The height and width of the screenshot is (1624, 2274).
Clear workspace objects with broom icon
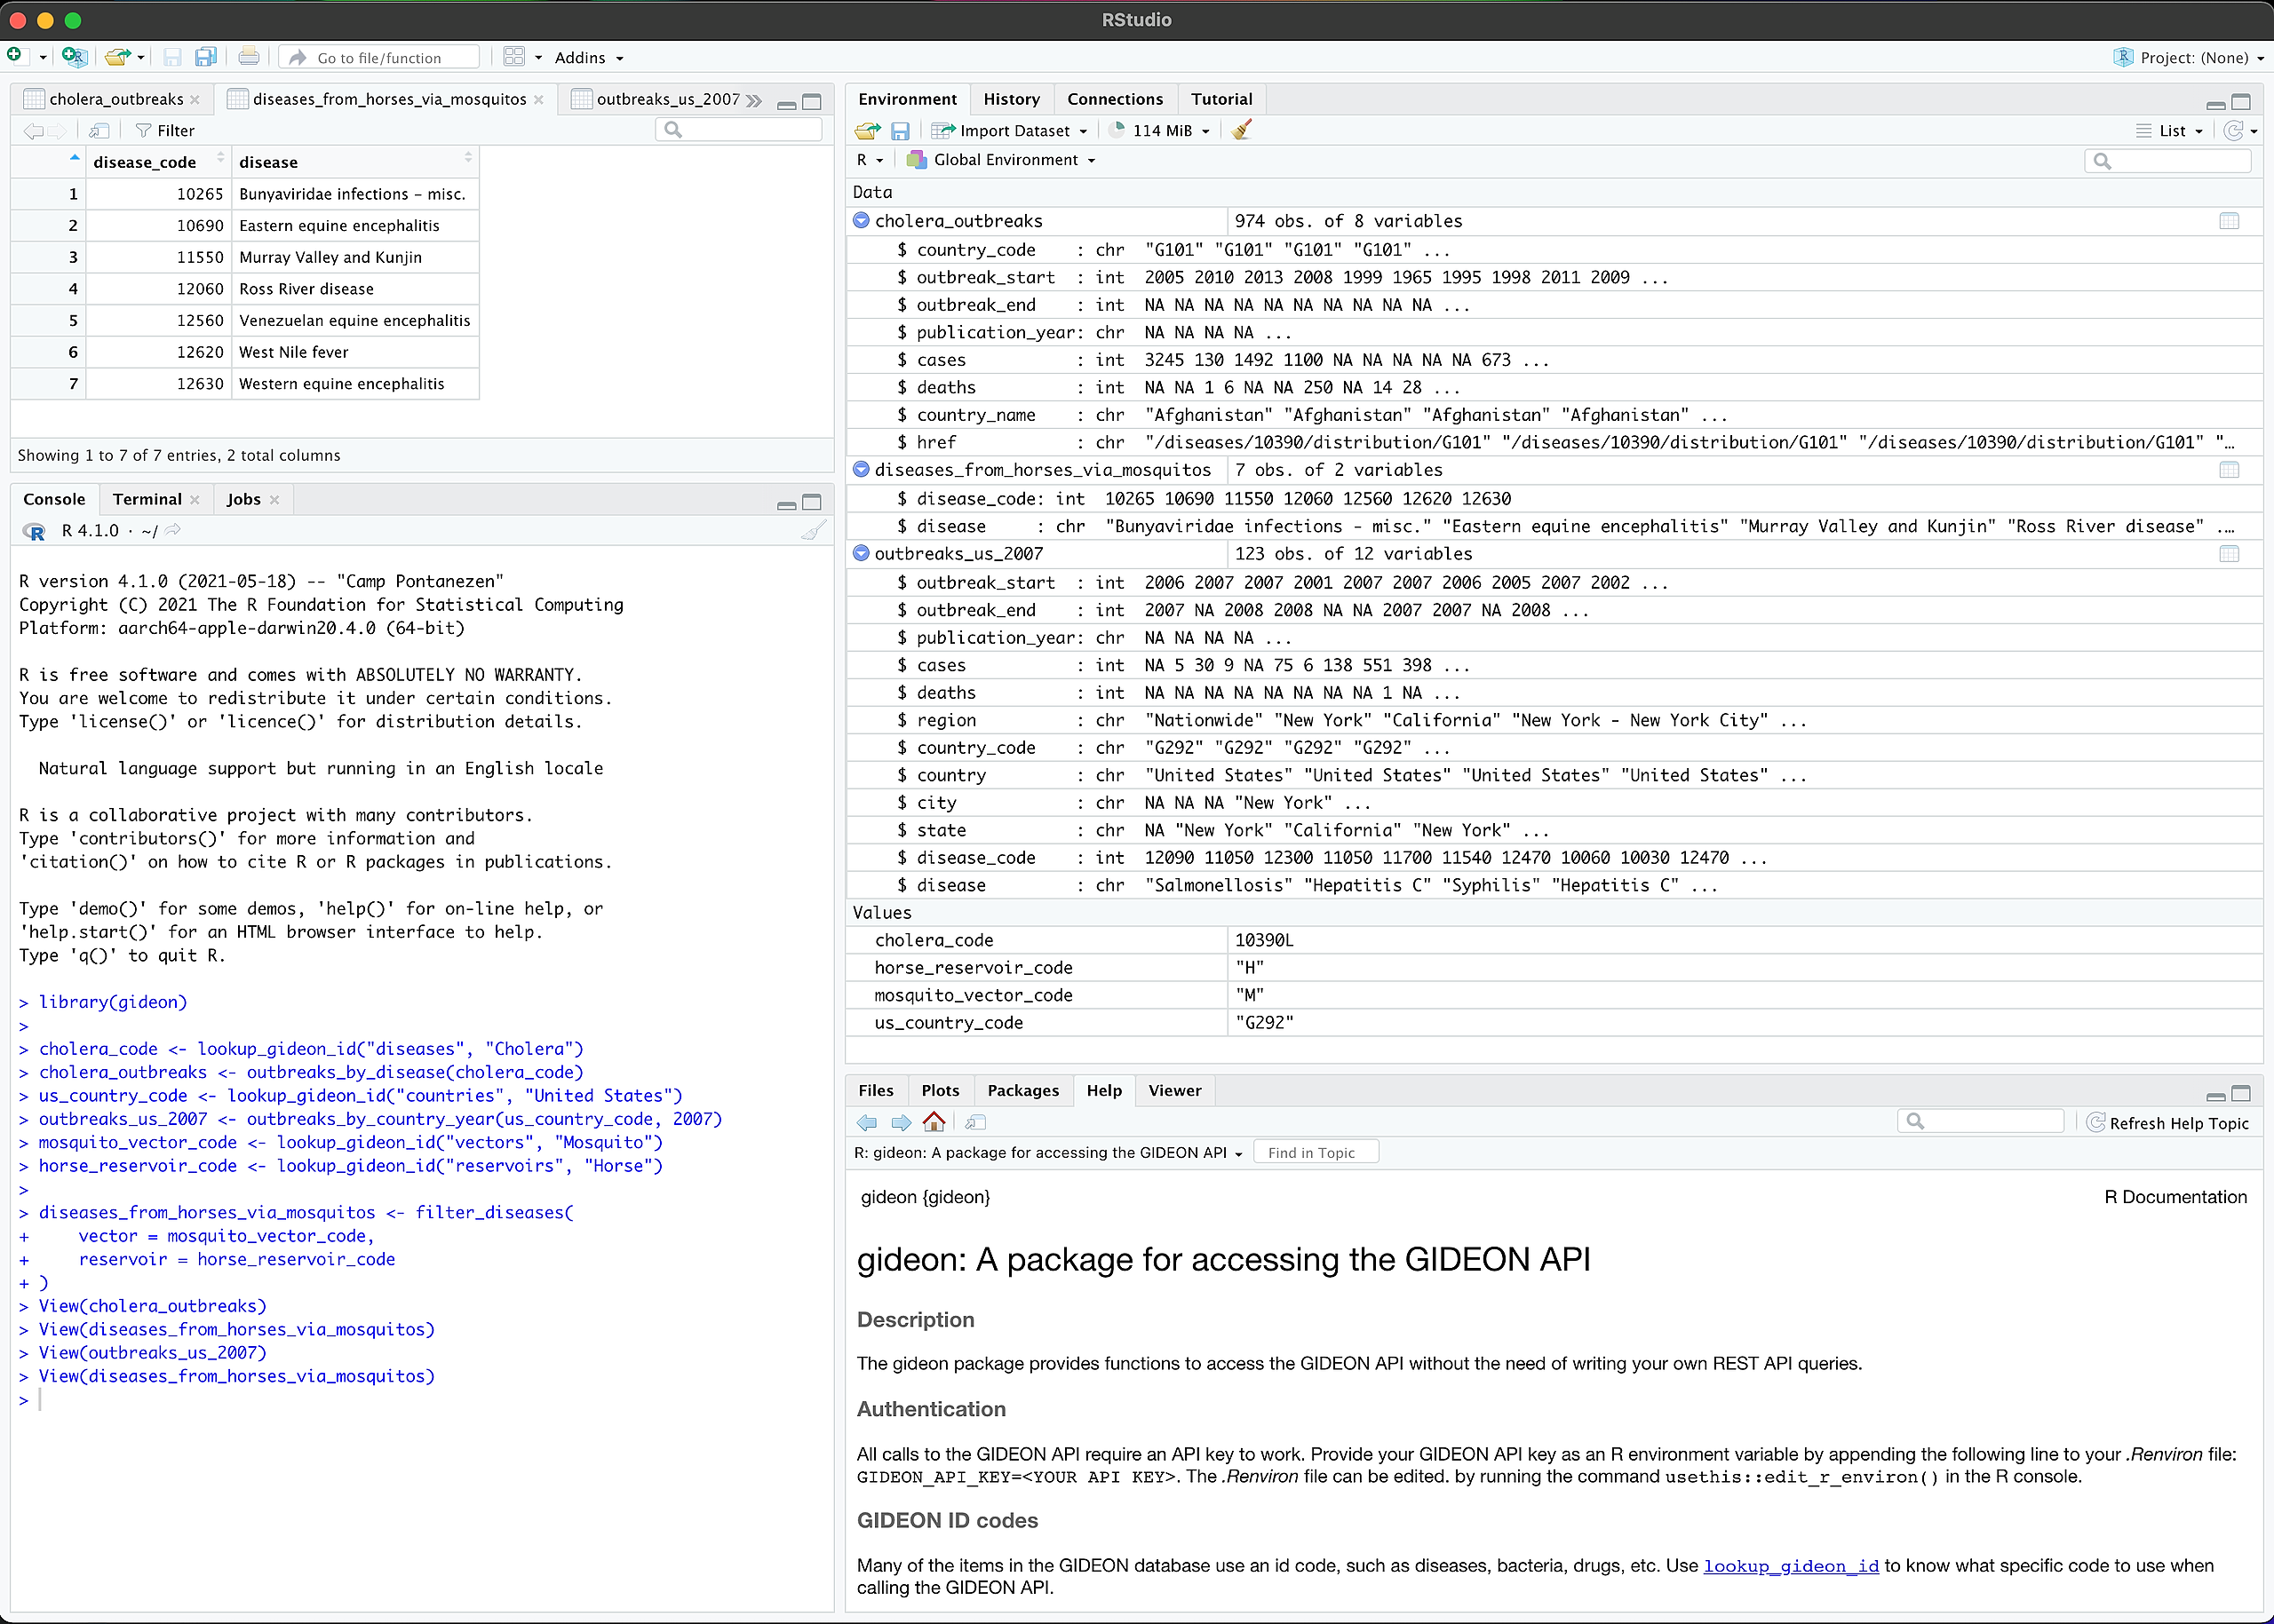[x=1242, y=130]
